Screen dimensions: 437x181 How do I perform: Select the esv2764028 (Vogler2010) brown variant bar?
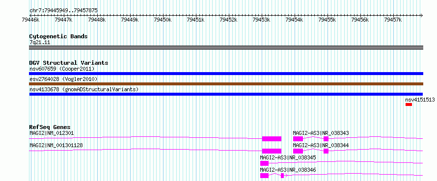(x=226, y=84)
